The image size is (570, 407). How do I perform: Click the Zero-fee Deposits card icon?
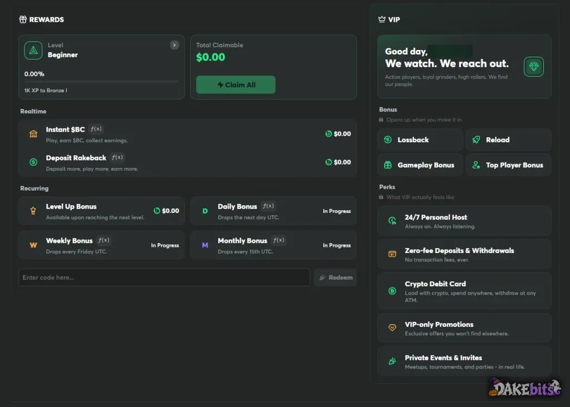pos(392,254)
